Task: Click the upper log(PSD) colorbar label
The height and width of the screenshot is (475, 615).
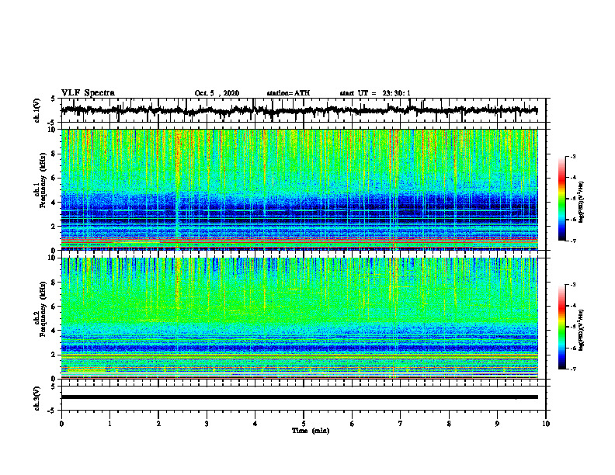Action: click(x=582, y=202)
